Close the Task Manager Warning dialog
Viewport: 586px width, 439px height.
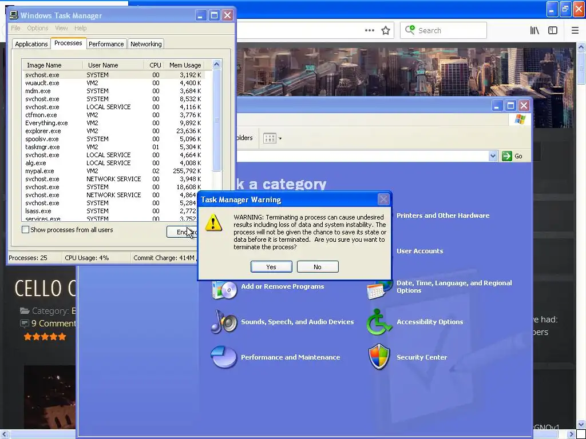click(383, 199)
